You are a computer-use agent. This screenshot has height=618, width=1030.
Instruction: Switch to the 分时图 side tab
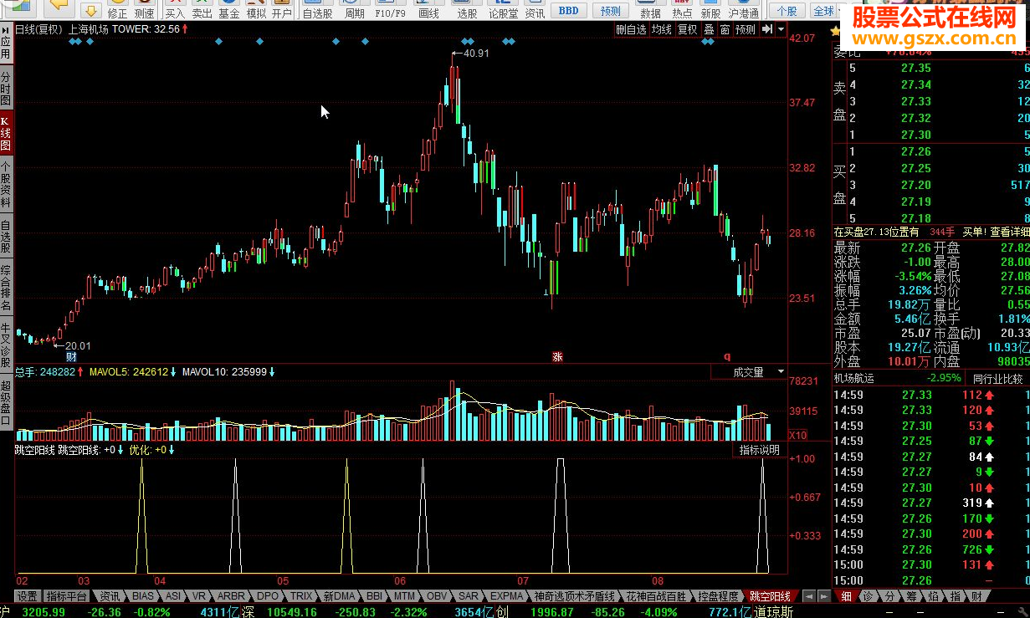[6, 88]
